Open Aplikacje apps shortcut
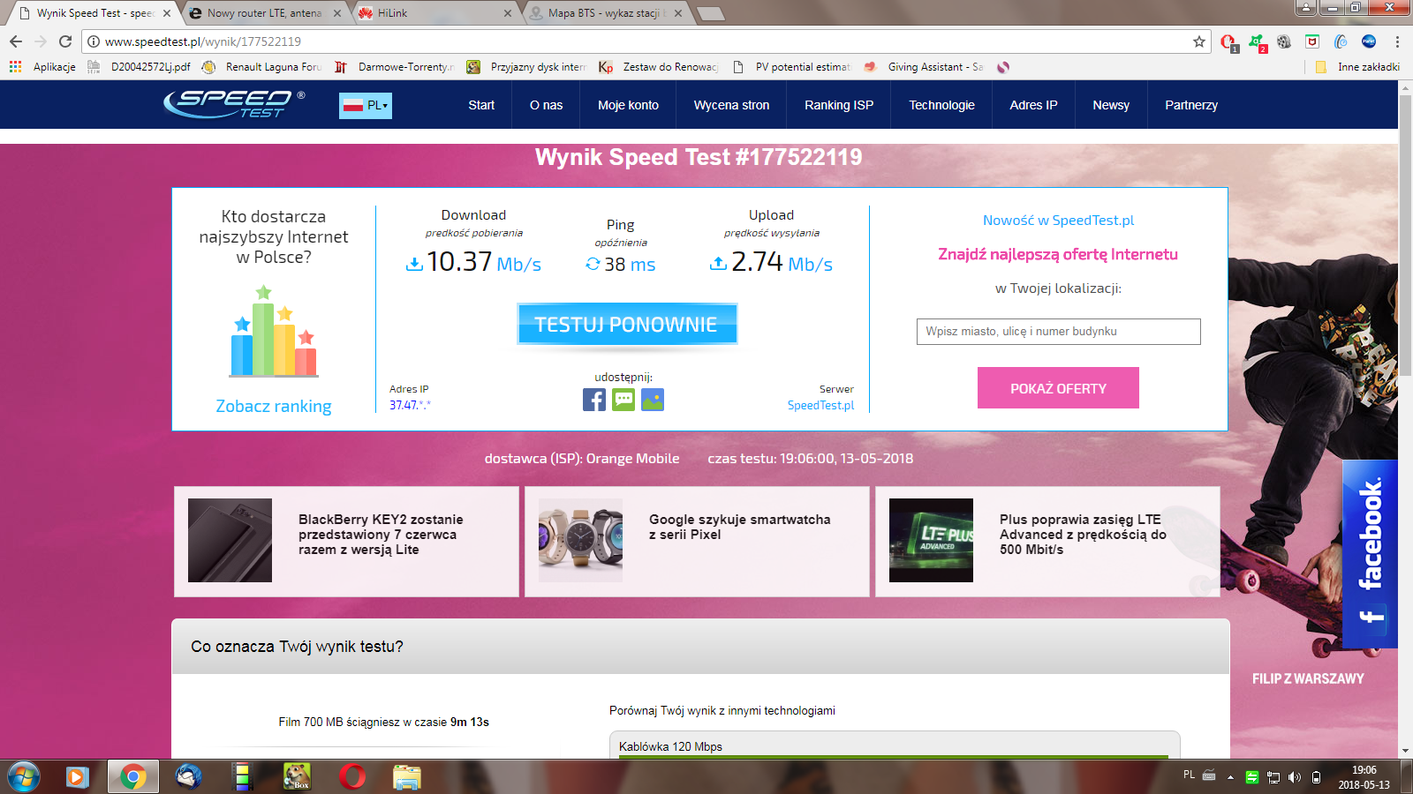This screenshot has height=794, width=1413. point(42,67)
